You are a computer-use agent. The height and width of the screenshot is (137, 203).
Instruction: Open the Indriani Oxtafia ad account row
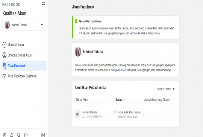[x=90, y=112]
